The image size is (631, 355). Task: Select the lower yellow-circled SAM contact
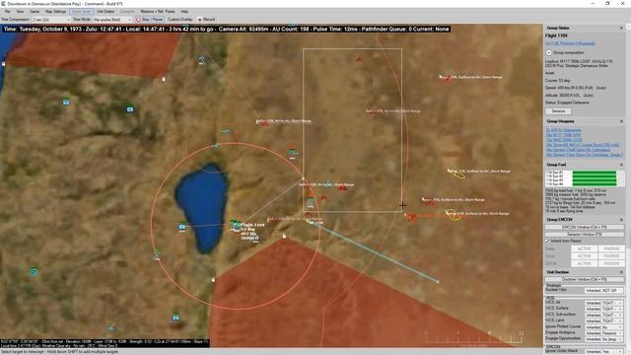click(454, 215)
